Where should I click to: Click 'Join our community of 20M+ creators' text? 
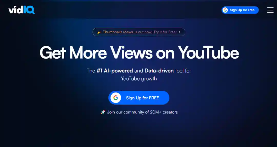click(142, 112)
